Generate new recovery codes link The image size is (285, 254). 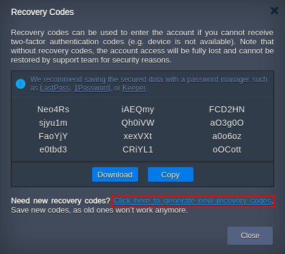pos(192,201)
